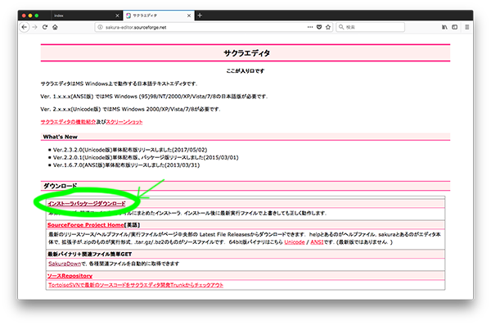Image resolution: width=491 pixels, height=325 pixels.
Task: Follow the ANSI 64bit binary link
Action: 317,242
